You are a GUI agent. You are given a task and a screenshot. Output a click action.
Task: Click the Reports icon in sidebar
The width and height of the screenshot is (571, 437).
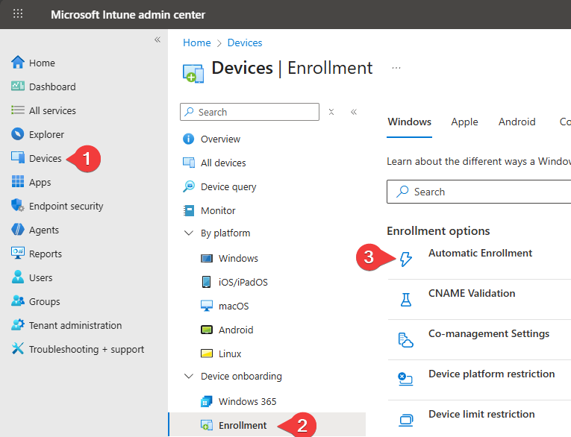tap(18, 254)
